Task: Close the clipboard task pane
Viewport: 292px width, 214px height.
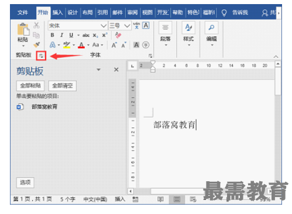Action: click(x=116, y=70)
